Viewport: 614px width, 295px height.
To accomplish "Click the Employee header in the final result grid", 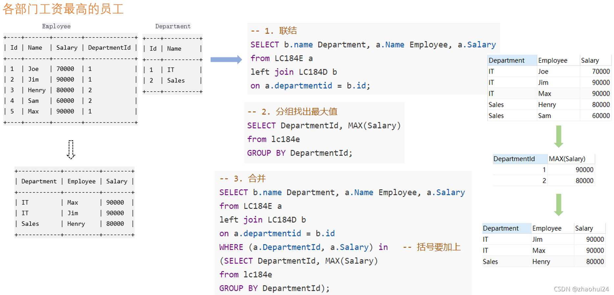I will (x=552, y=228).
